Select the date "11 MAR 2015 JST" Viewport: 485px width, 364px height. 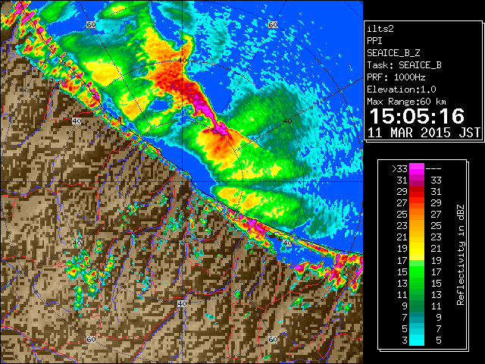coord(424,133)
